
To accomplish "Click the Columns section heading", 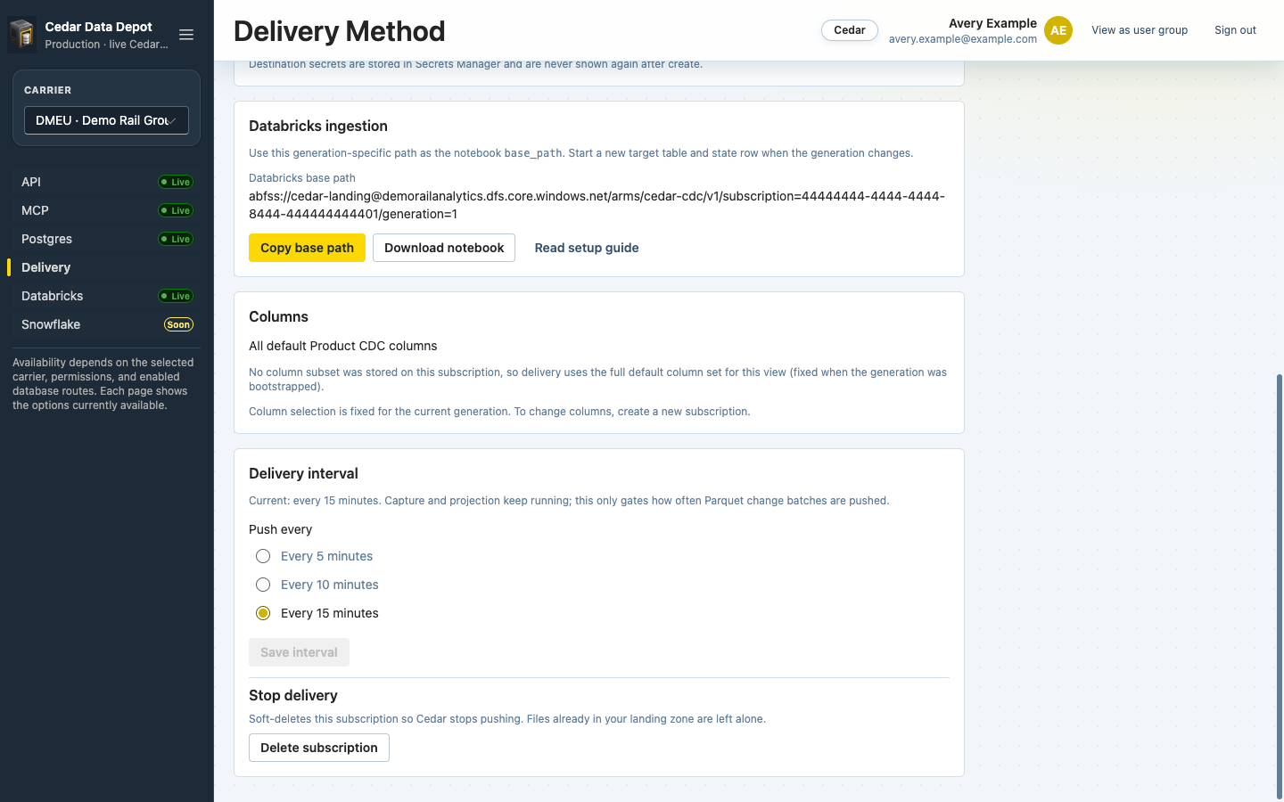I will [278, 317].
